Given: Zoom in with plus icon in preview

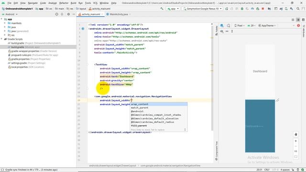Looking at the screenshot, I should click(296, 141).
